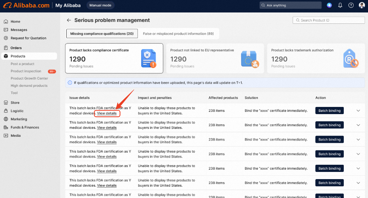The image size is (368, 198).
Task: Click the Manual mode button
Action: [x=100, y=5]
